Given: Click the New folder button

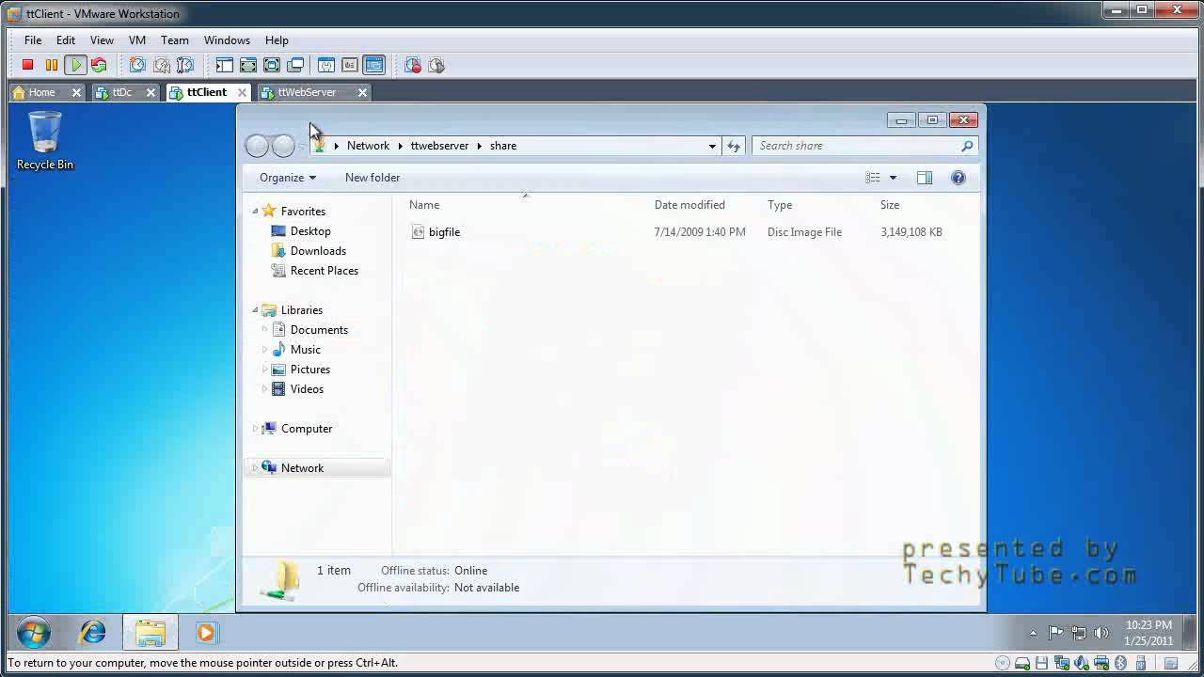Looking at the screenshot, I should click(x=372, y=178).
